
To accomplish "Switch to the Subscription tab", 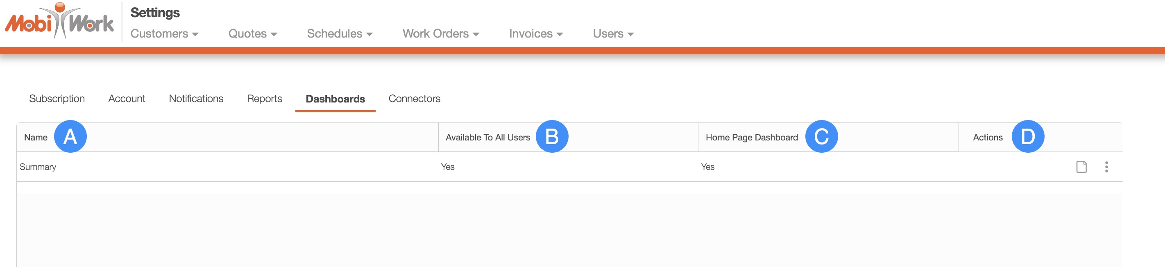I will [x=57, y=99].
